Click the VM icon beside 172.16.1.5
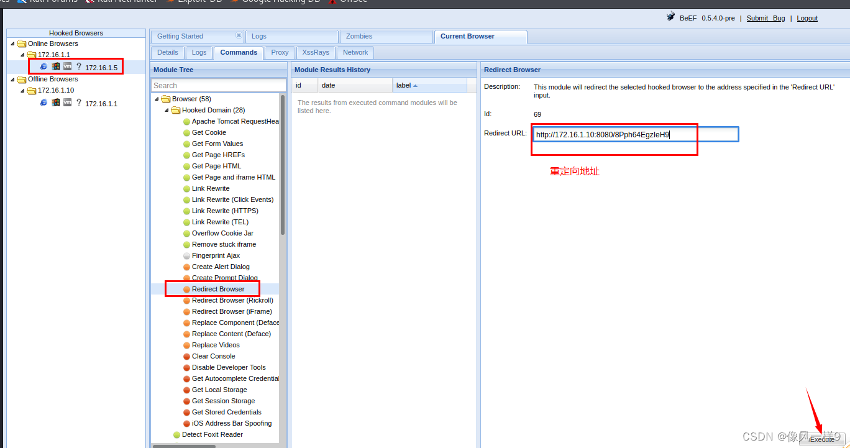 point(67,66)
